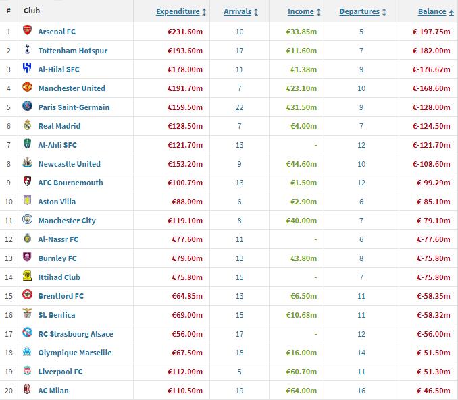The image size is (458, 400).
Task: Open the Liverpool FC club link
Action: pyautogui.click(x=60, y=372)
